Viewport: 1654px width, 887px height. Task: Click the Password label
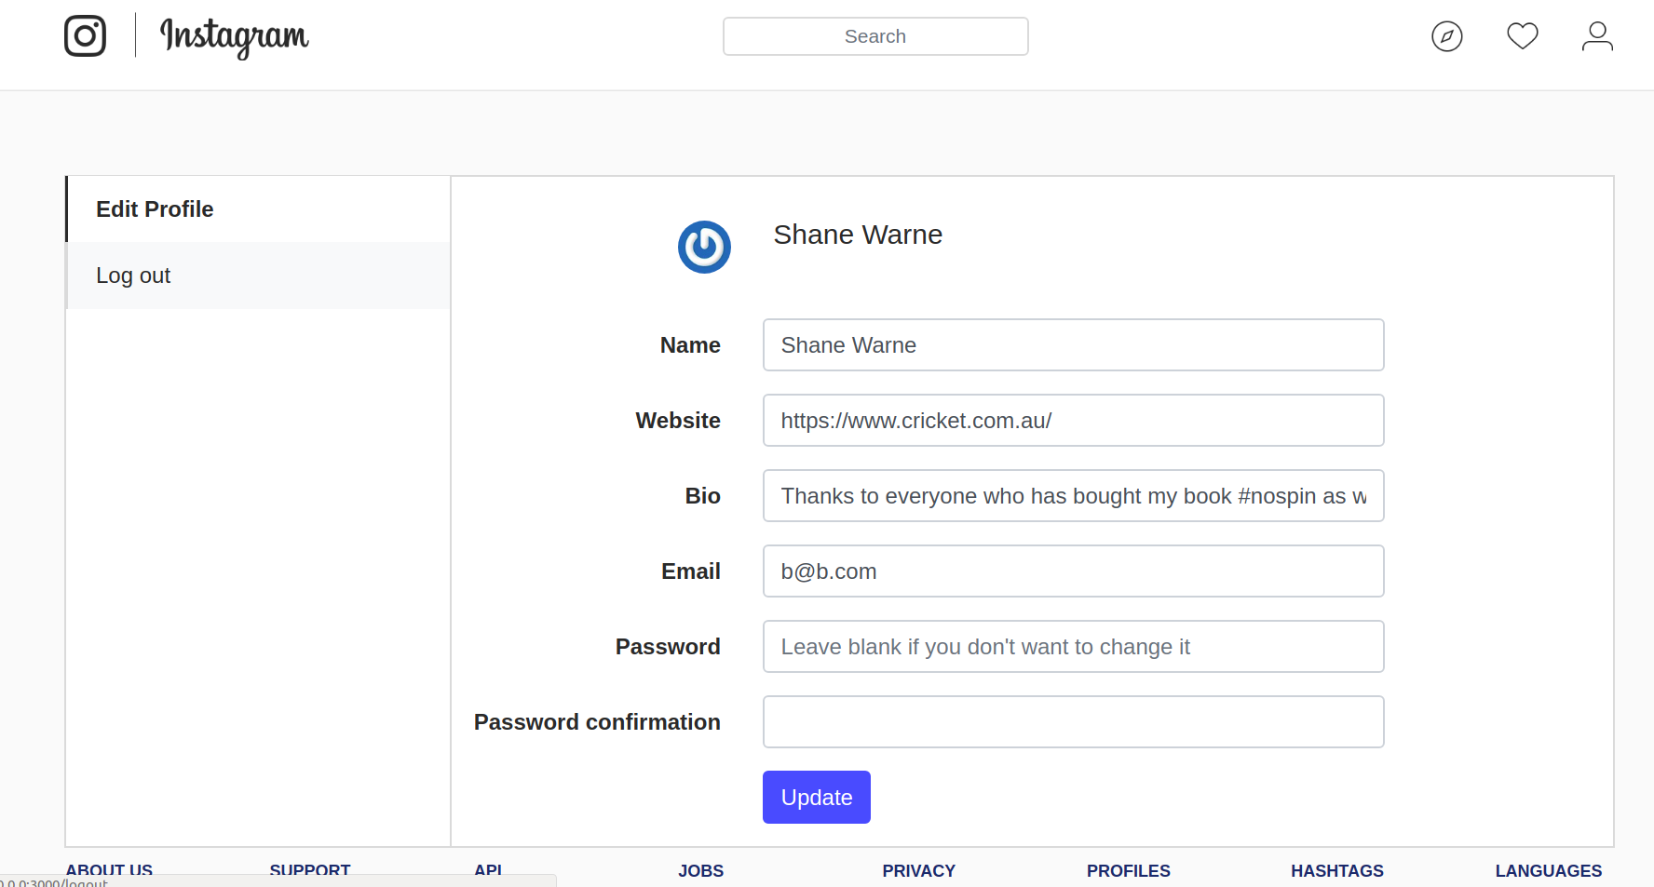(668, 647)
